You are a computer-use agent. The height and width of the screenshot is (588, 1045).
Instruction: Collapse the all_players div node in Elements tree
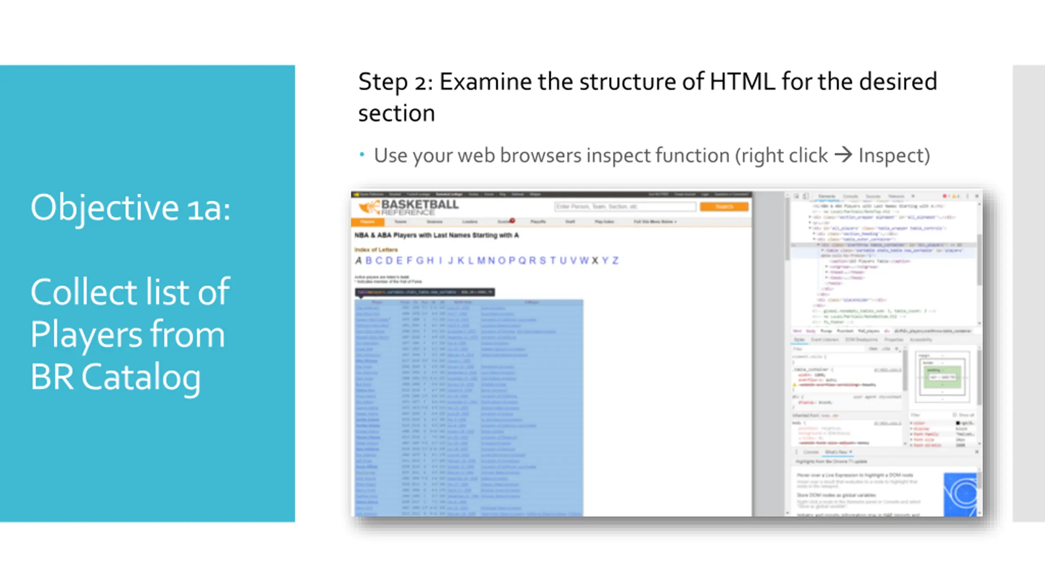pos(810,228)
